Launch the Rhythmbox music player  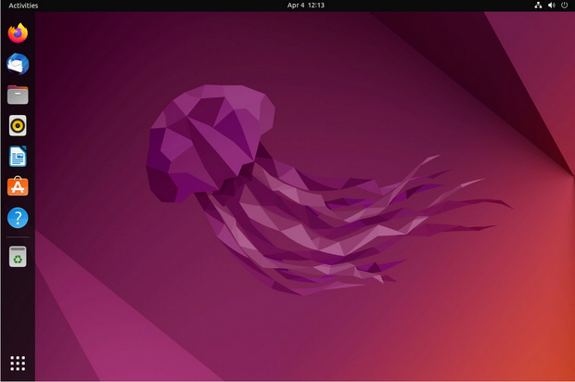click(x=18, y=126)
